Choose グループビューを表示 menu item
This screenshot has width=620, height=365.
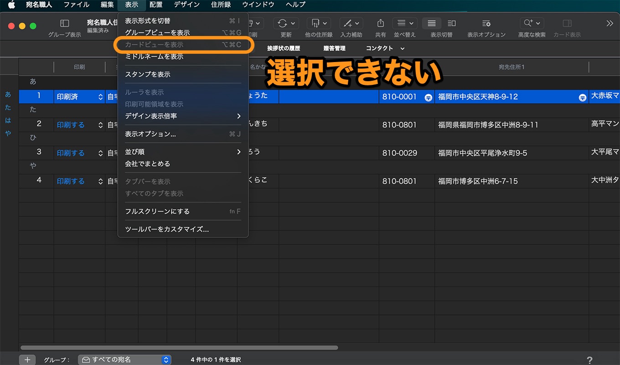(183, 33)
